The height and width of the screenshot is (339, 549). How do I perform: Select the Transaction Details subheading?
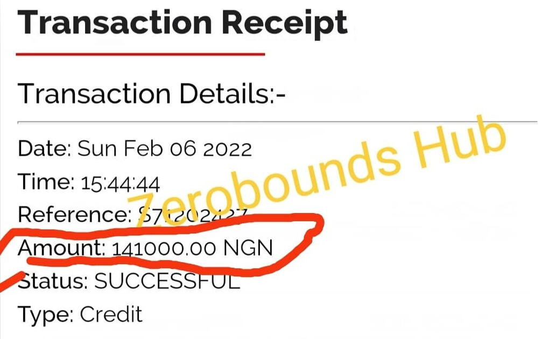click(151, 94)
